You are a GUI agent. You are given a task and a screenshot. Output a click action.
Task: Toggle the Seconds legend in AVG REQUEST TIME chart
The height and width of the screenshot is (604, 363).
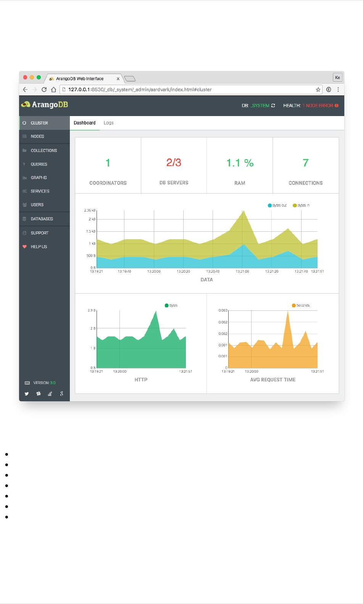301,305
